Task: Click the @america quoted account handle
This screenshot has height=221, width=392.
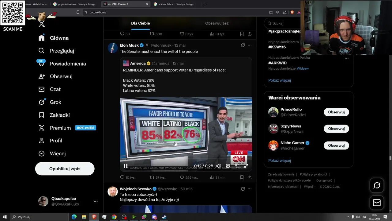Action: pos(160,63)
